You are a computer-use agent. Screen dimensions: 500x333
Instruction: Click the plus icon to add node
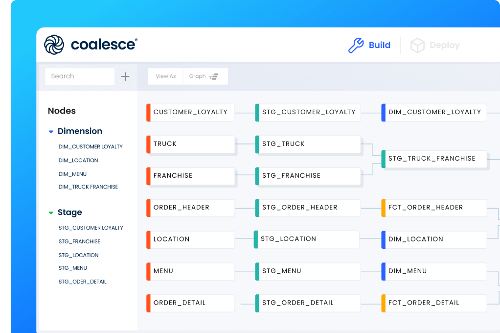[x=125, y=76]
